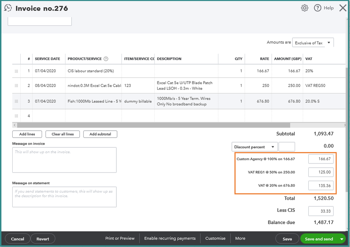Click into the Message on invoice field

point(64,160)
